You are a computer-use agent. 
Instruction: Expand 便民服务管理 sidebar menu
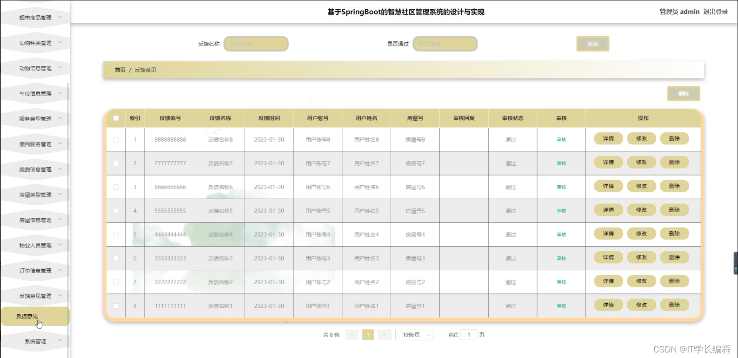pyautogui.click(x=35, y=144)
